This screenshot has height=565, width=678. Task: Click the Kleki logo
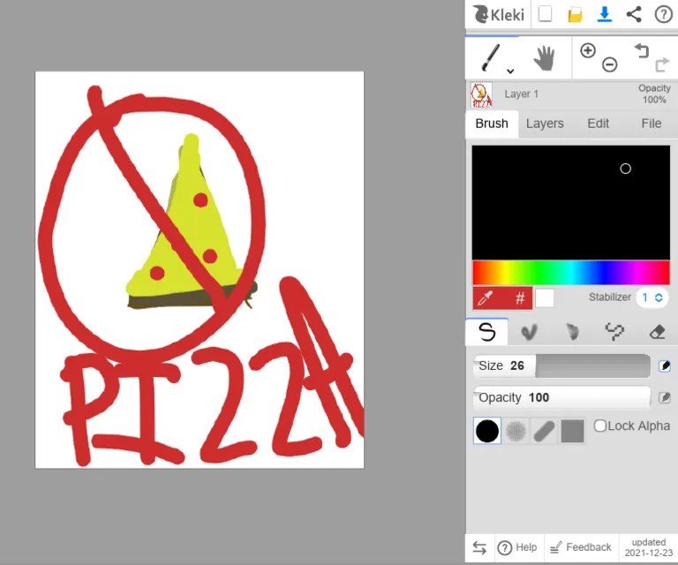[x=498, y=14]
